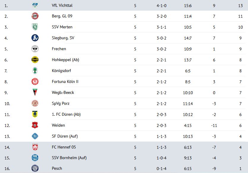Click the Frechen club crest
The height and width of the screenshot is (173, 248).
tap(35, 49)
